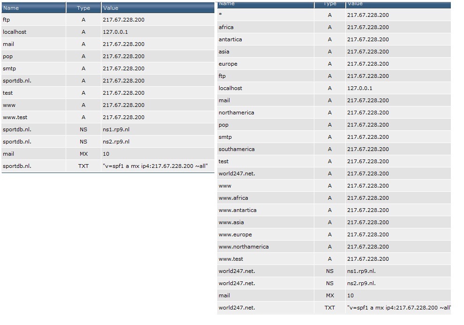Click the Name column header in left table
Screen dimensions: 464x325
point(33,8)
